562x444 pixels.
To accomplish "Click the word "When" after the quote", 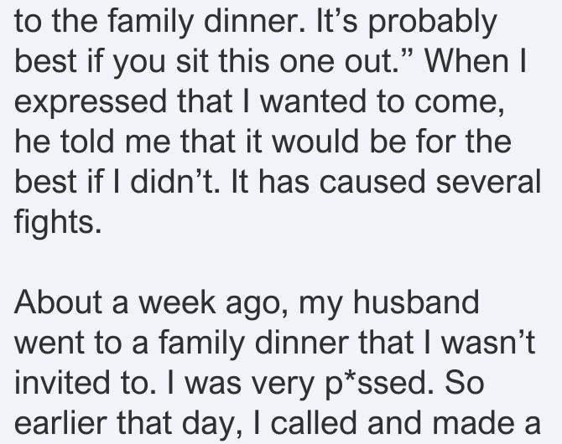I will tap(467, 61).
